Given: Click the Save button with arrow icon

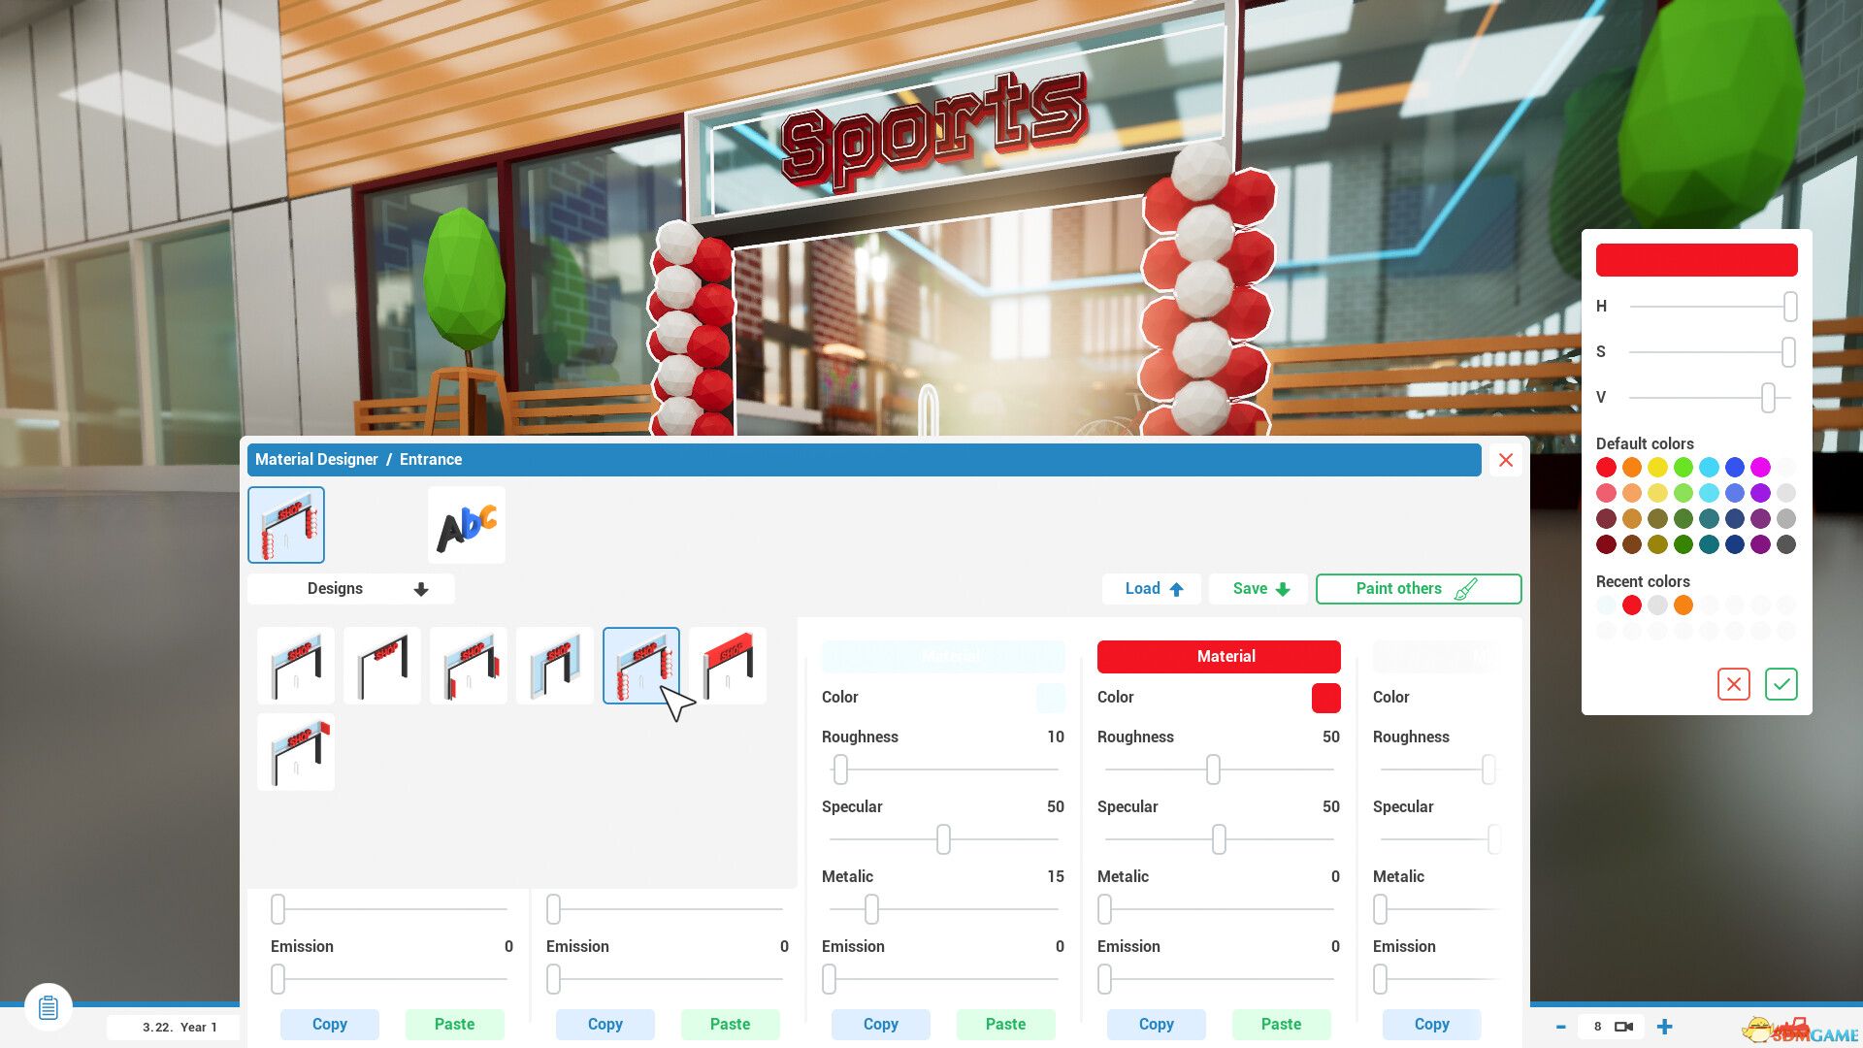Looking at the screenshot, I should pyautogui.click(x=1259, y=587).
